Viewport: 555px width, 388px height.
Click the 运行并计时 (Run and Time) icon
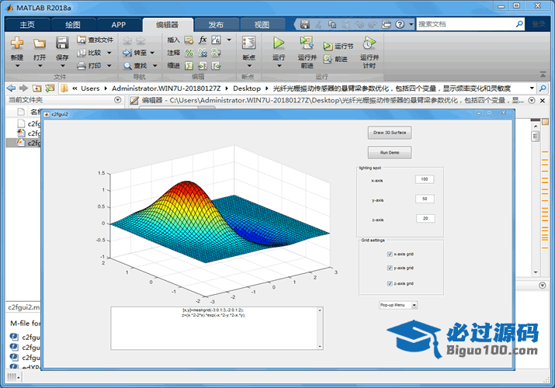click(369, 43)
